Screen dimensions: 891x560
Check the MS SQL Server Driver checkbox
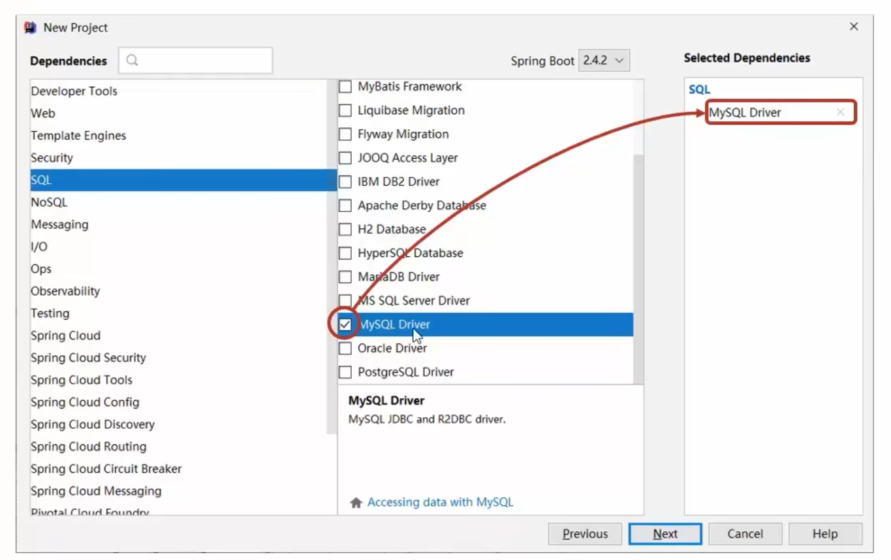click(345, 301)
